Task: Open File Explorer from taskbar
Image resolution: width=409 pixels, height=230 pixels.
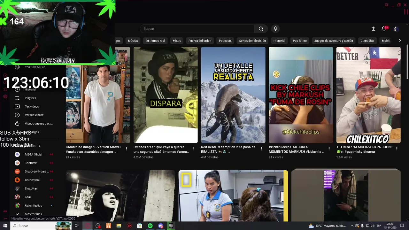Action: point(119,226)
